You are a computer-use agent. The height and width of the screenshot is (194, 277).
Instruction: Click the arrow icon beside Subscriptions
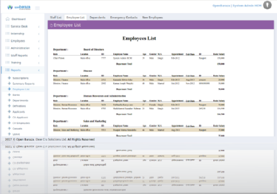[9, 78]
